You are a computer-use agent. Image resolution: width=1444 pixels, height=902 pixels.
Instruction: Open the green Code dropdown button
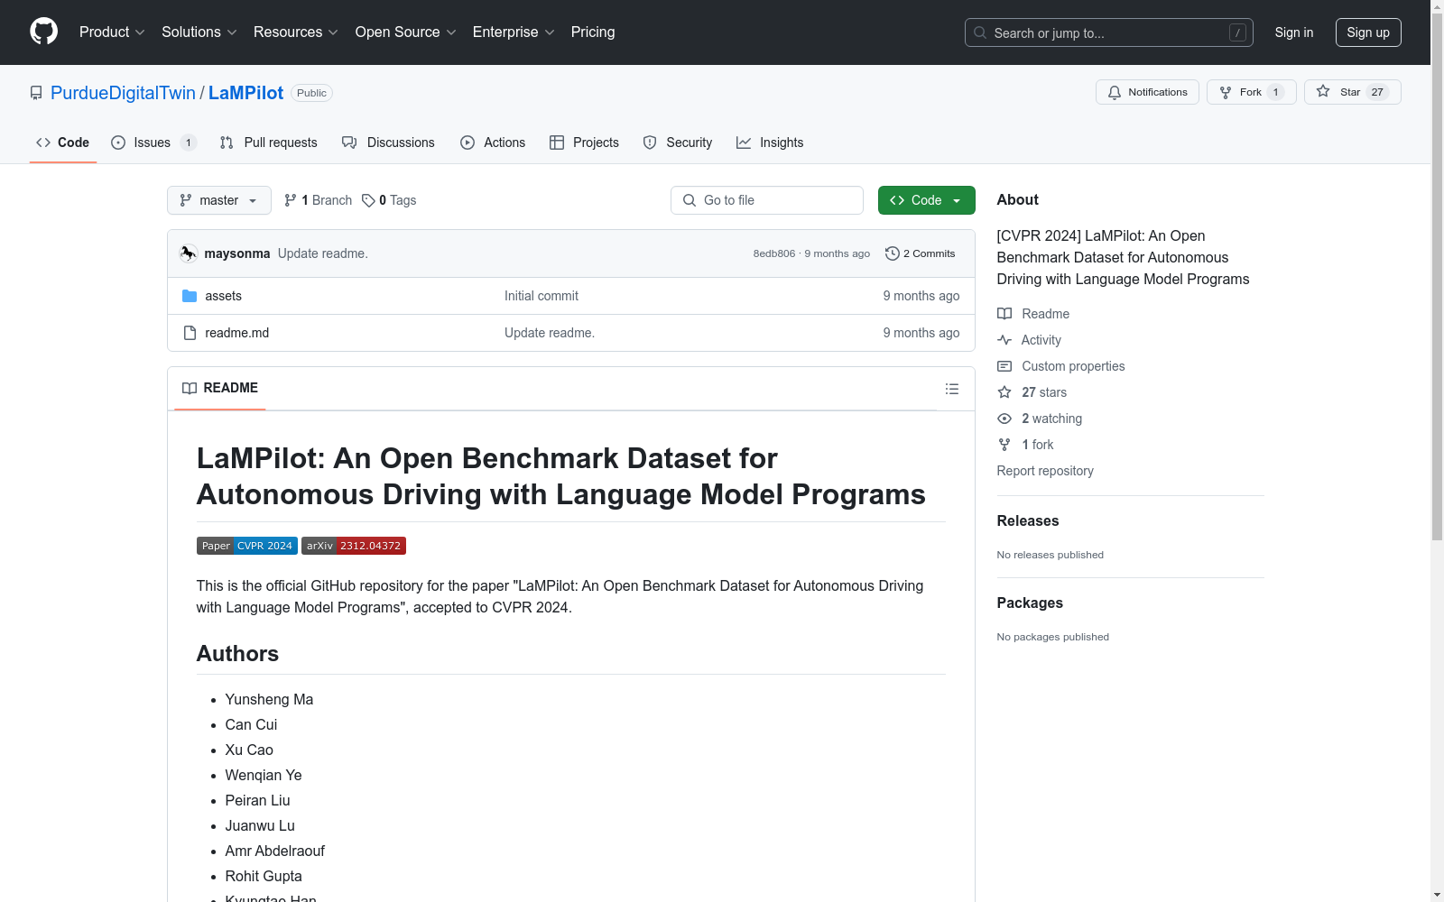pyautogui.click(x=926, y=200)
